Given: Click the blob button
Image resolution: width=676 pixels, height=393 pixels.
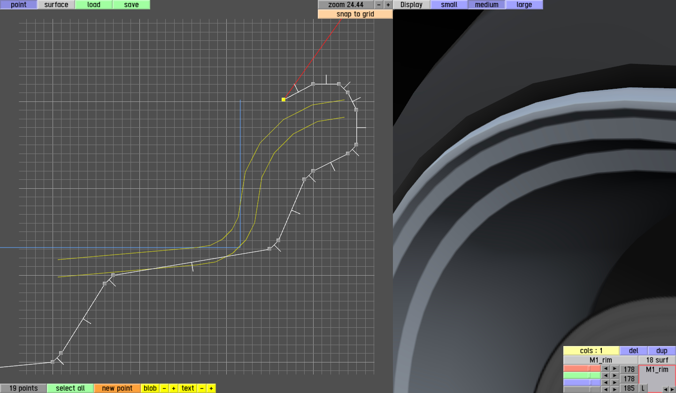Looking at the screenshot, I should point(150,388).
